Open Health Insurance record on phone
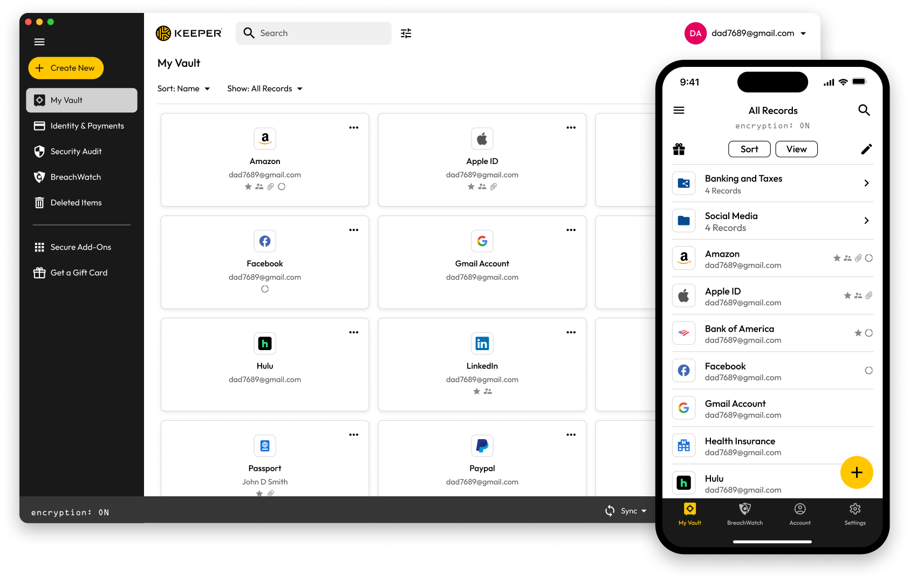Screen dimensions: 910x581 point(772,446)
